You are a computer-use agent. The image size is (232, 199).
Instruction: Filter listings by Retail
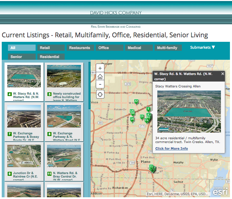51,48
